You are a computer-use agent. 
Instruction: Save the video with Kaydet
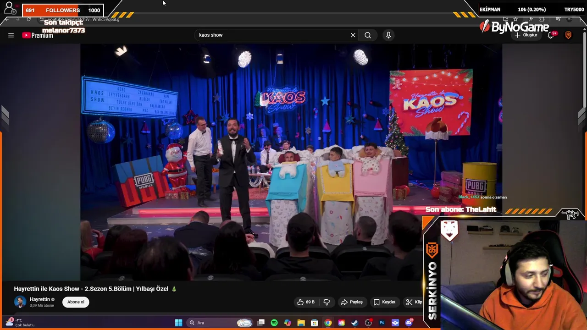(384, 302)
